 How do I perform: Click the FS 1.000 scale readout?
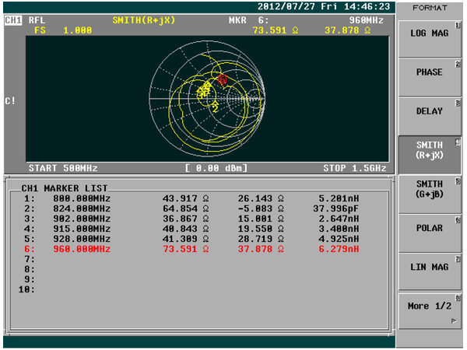(63, 30)
